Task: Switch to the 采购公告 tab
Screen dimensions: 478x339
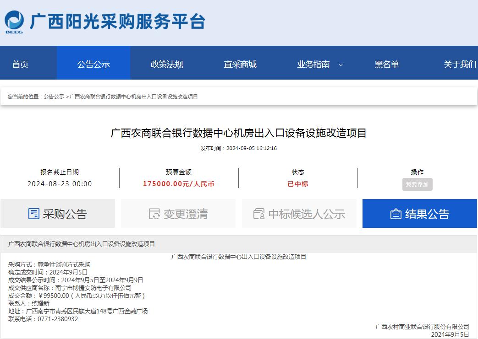Action: (58, 214)
